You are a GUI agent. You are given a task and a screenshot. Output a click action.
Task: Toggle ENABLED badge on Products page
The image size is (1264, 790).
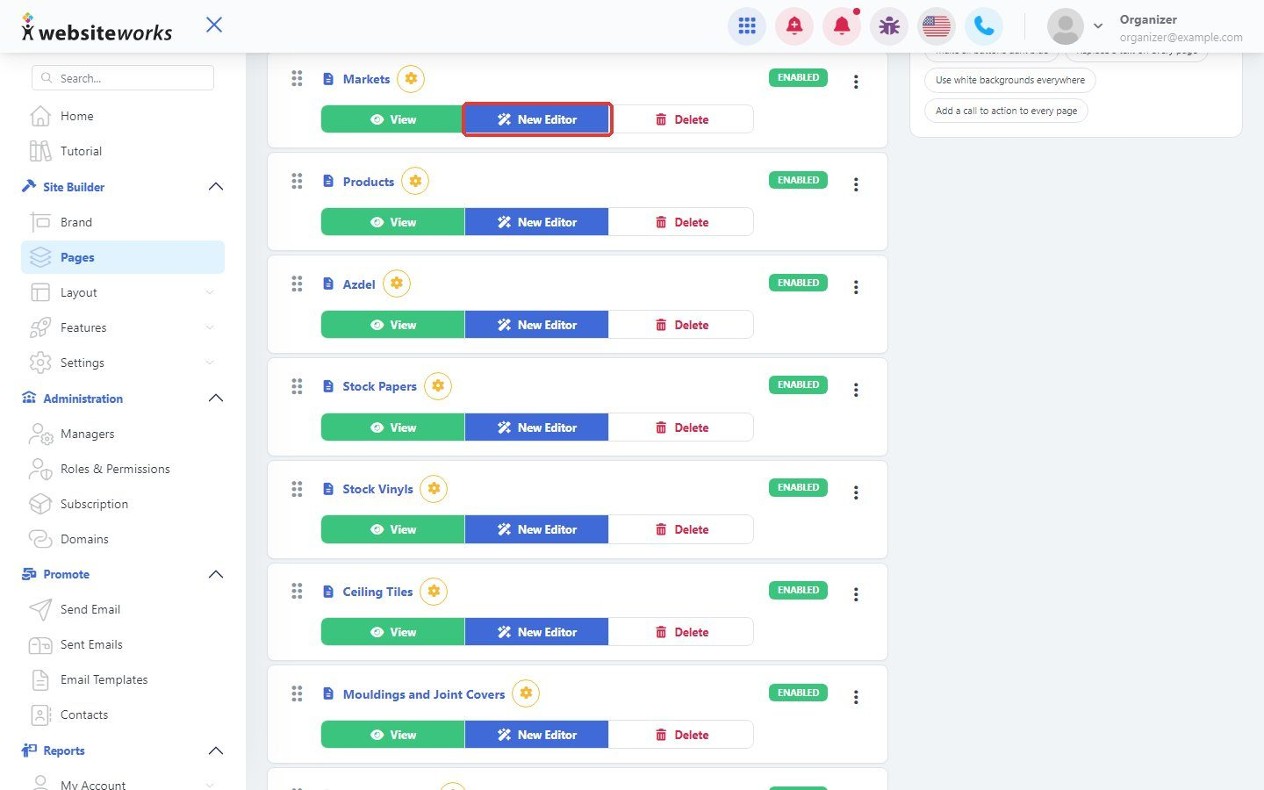coord(798,180)
